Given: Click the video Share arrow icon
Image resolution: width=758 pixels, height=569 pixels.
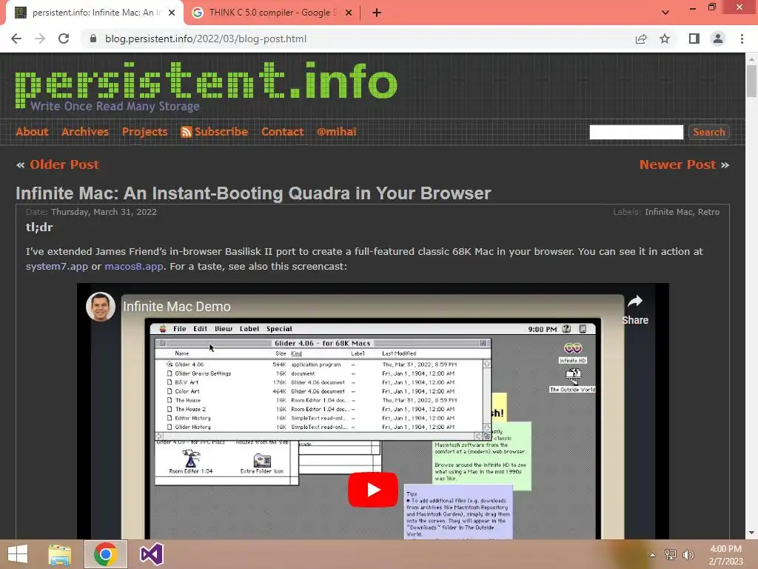Looking at the screenshot, I should click(634, 302).
